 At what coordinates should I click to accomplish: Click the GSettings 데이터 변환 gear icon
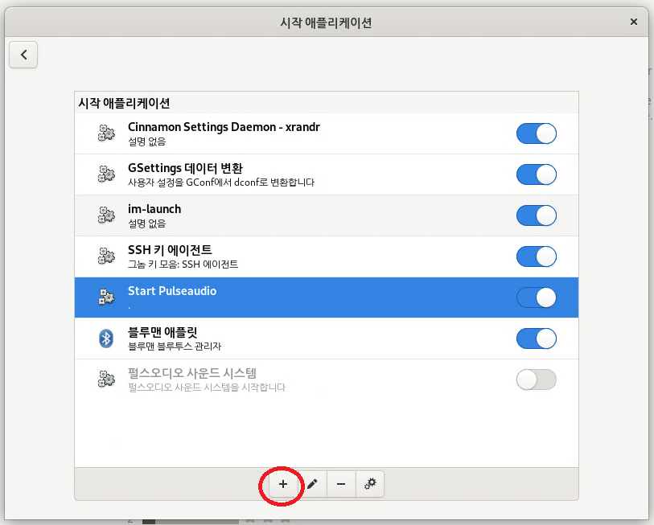[106, 174]
